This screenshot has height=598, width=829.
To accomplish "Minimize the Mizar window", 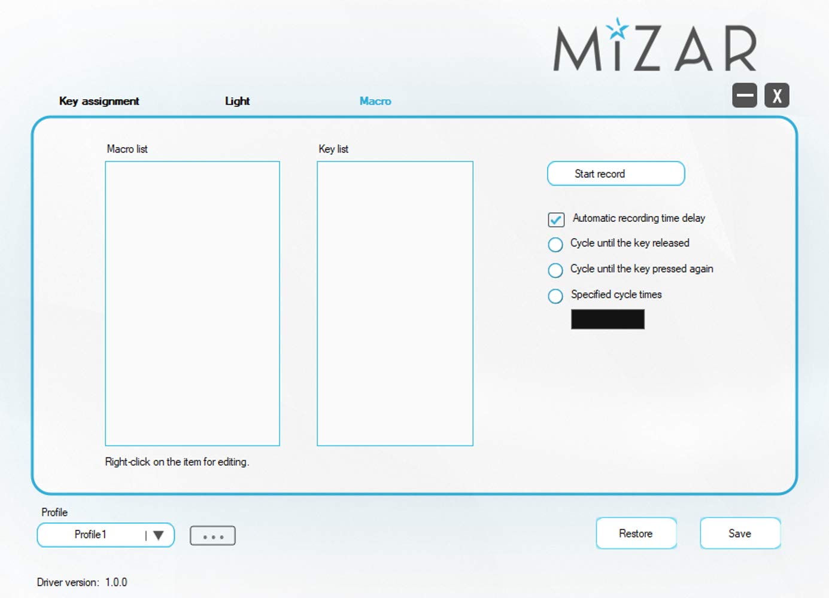I will click(745, 95).
